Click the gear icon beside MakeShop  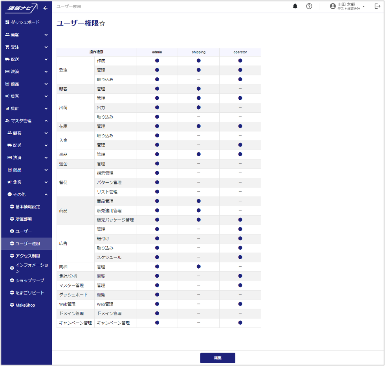(x=12, y=305)
